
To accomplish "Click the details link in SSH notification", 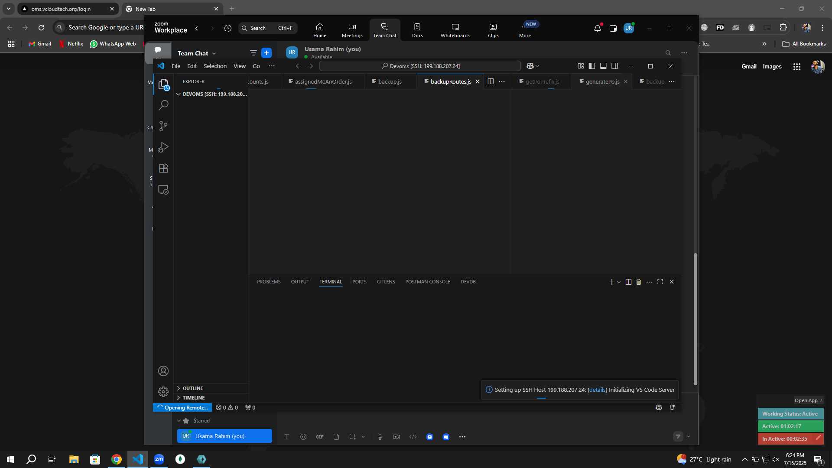I will (x=597, y=390).
